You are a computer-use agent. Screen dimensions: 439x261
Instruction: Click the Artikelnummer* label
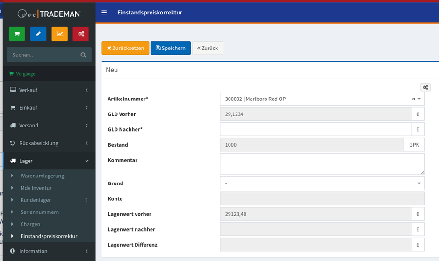pos(128,99)
